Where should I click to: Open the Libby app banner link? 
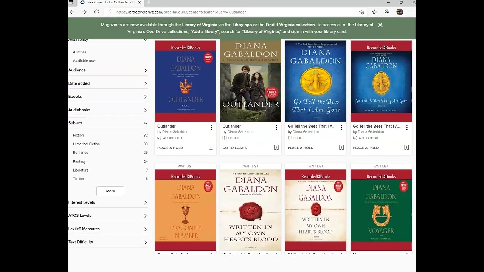point(242,25)
